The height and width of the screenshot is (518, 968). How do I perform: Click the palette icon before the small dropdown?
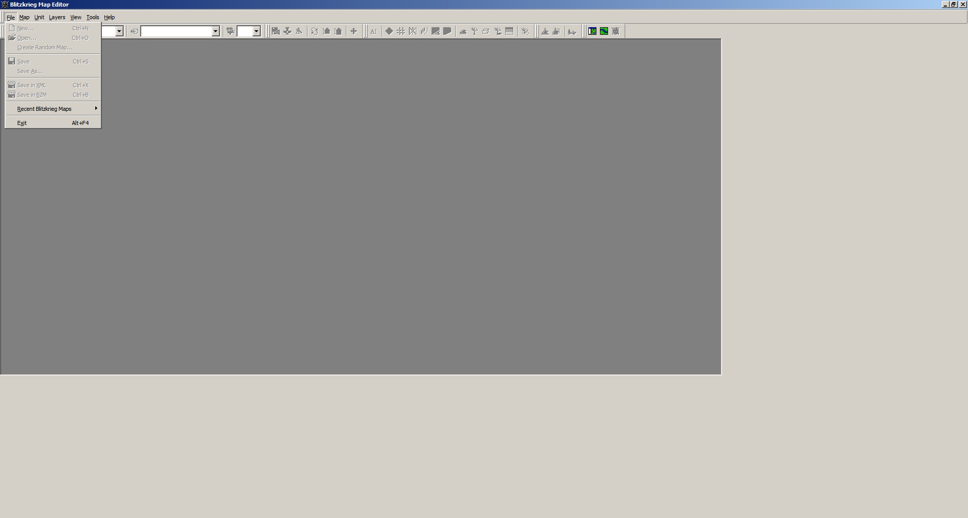point(230,31)
